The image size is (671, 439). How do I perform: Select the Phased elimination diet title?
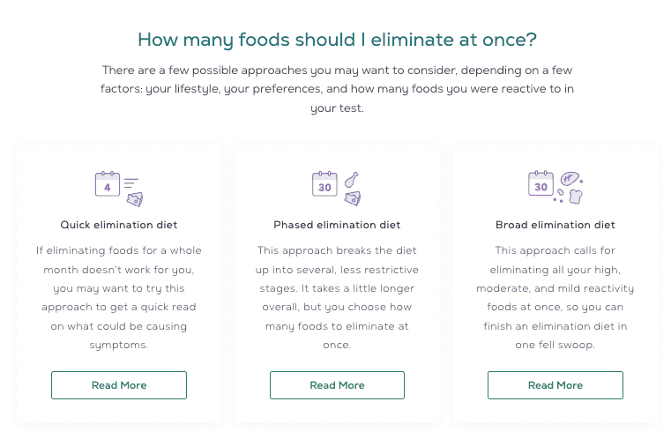coord(337,225)
